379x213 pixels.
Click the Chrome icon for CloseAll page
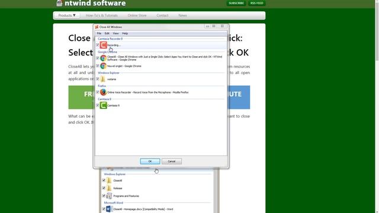tap(104, 58)
